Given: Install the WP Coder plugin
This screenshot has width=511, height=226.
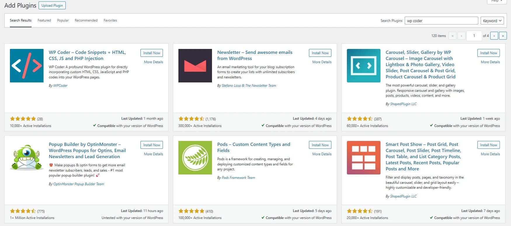Looking at the screenshot, I should point(152,53).
